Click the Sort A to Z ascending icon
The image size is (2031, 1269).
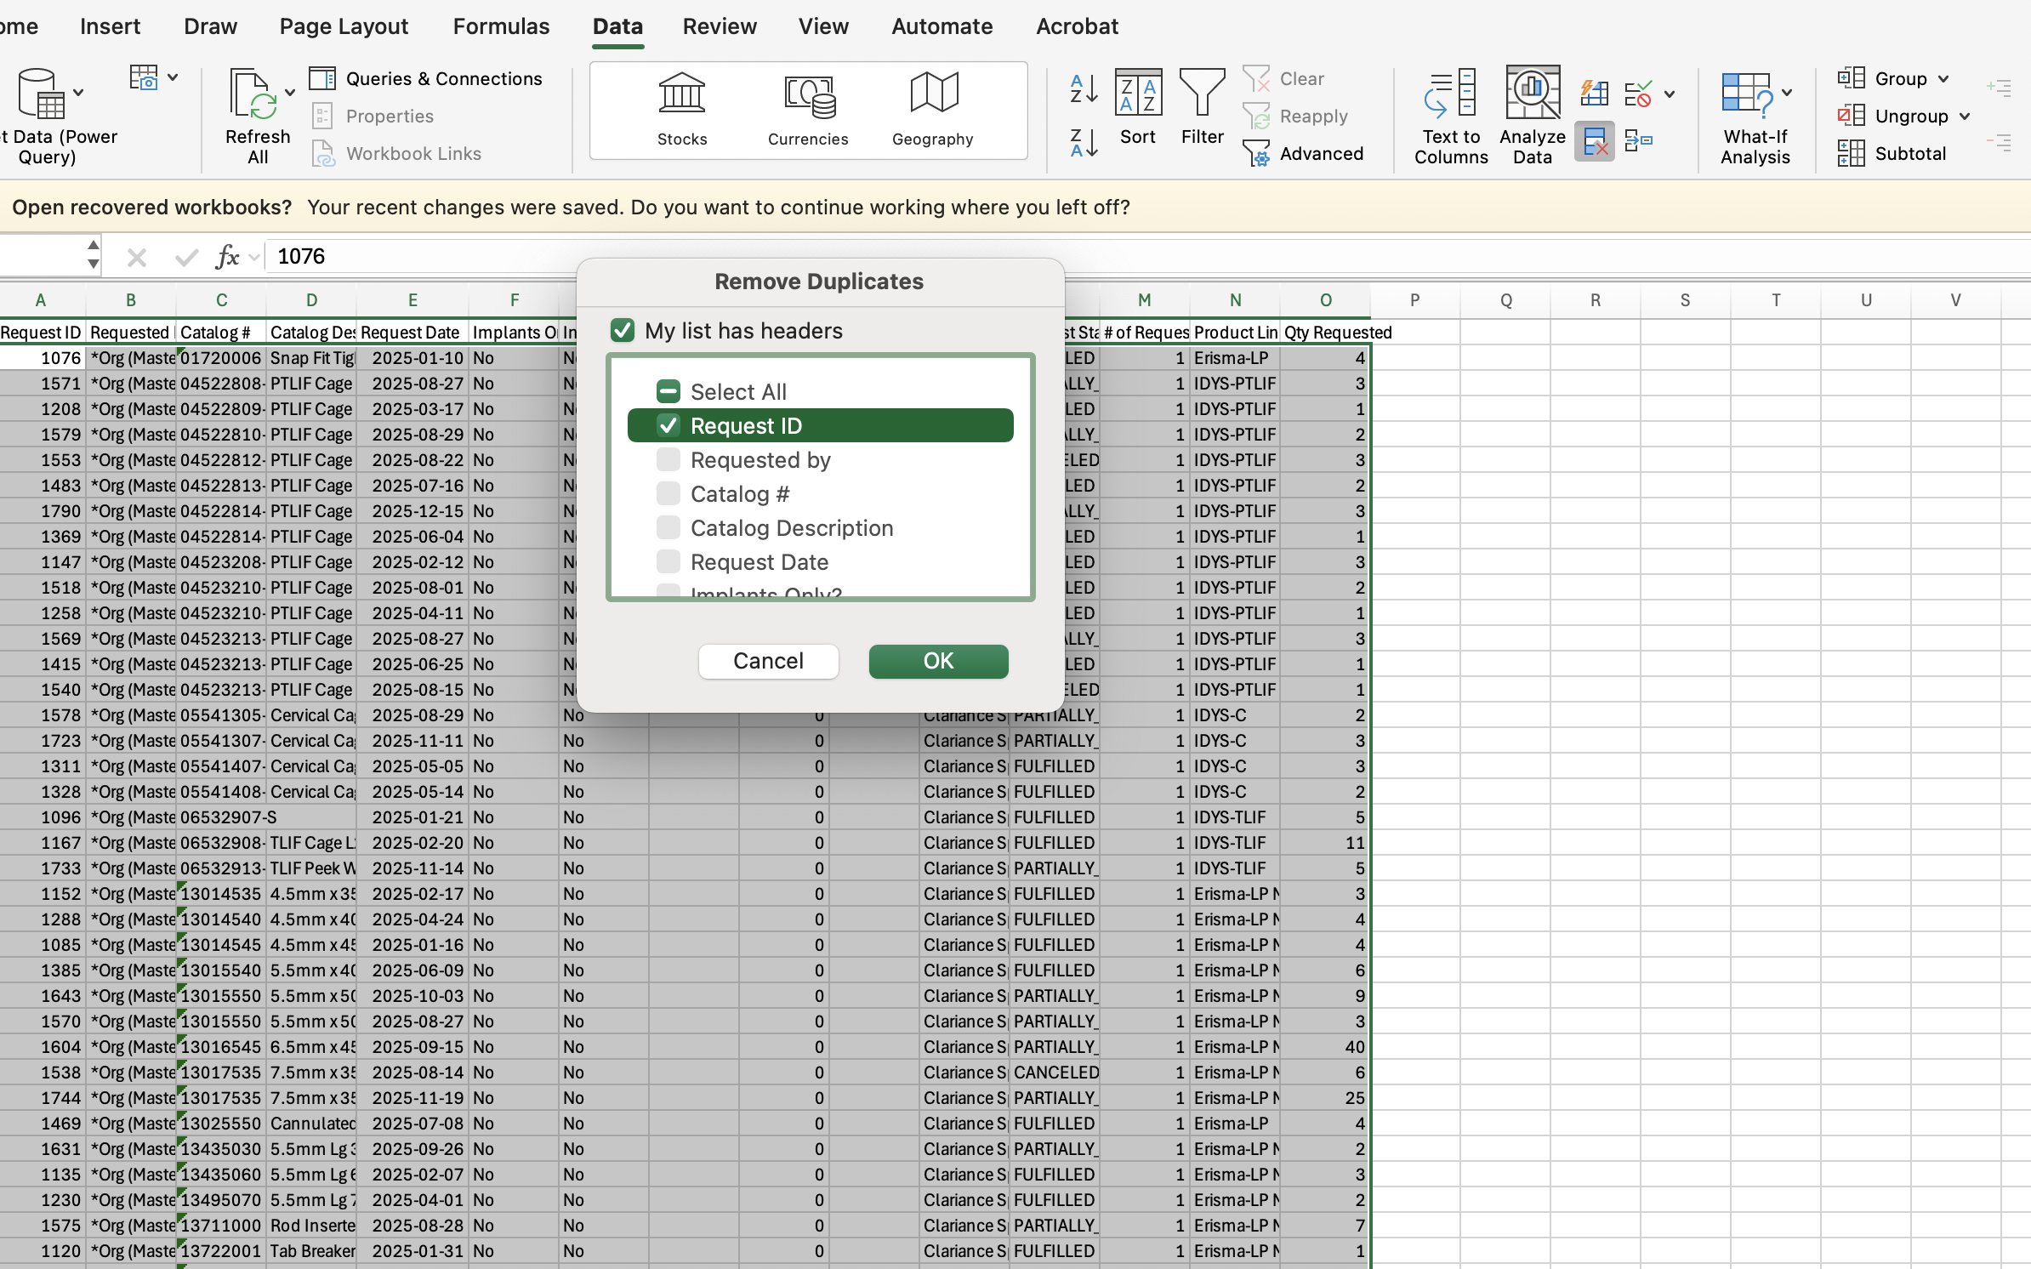1084,89
